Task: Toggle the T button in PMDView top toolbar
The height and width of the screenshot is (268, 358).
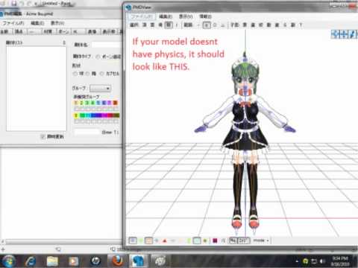Action: click(301, 25)
